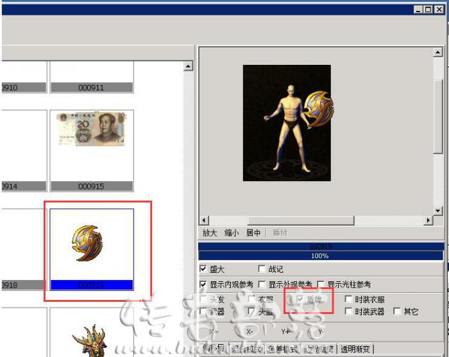Click the 100% zoom progress bar

[x=320, y=256]
